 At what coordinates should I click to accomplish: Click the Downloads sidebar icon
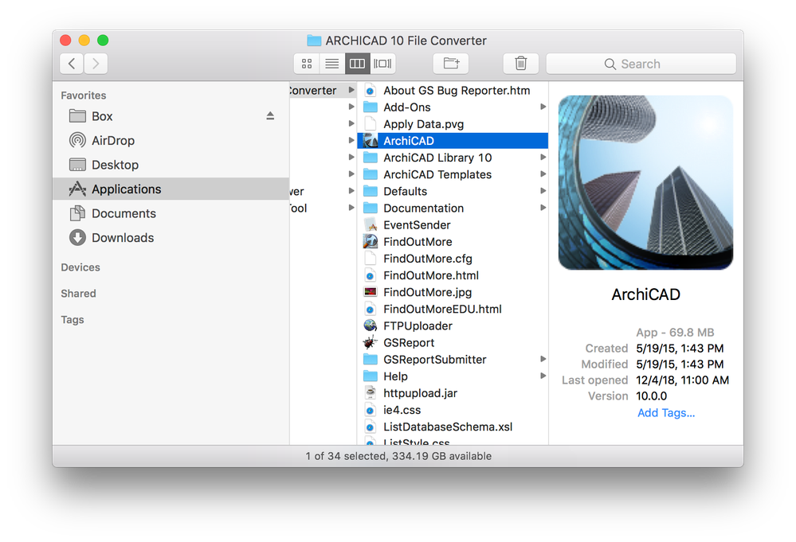pos(77,237)
